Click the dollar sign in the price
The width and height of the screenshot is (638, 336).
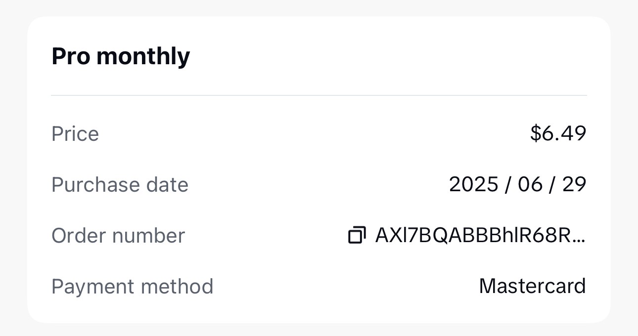click(536, 133)
